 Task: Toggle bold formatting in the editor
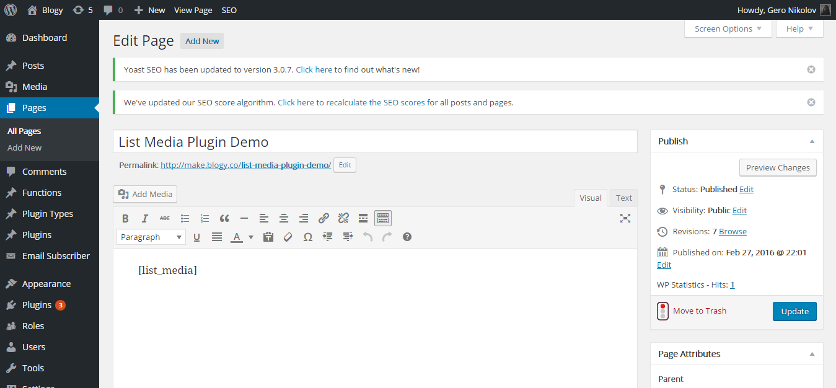coord(125,218)
